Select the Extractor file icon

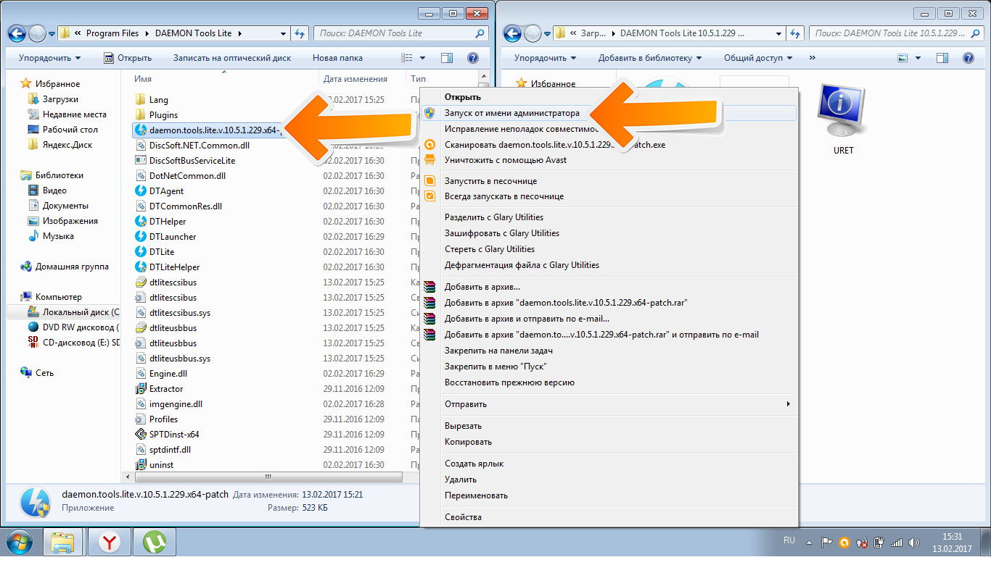coord(141,389)
